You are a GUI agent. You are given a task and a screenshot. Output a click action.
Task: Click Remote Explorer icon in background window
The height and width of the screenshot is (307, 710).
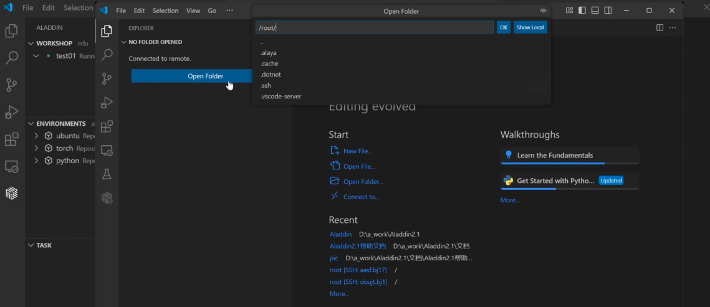pyautogui.click(x=11, y=166)
